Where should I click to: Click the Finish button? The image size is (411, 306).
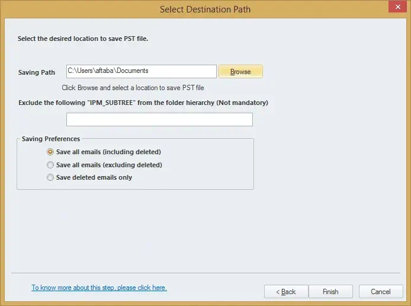[330, 292]
